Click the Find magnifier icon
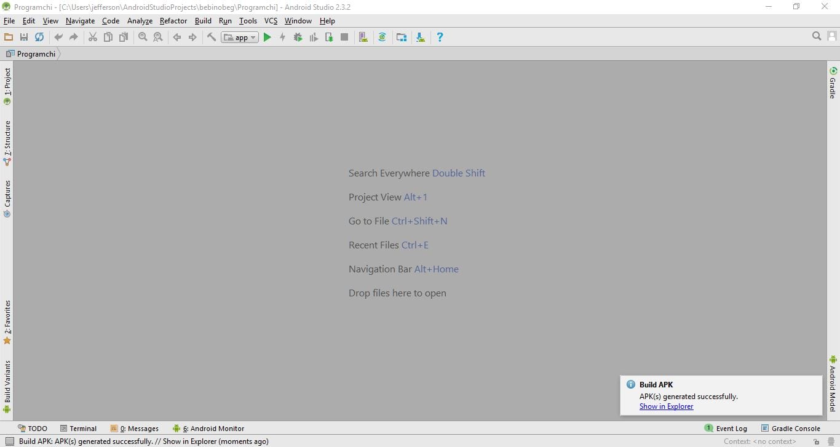Viewport: 840px width, 447px height. click(x=143, y=37)
